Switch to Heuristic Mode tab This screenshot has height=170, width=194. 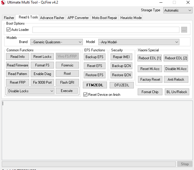(x=131, y=18)
